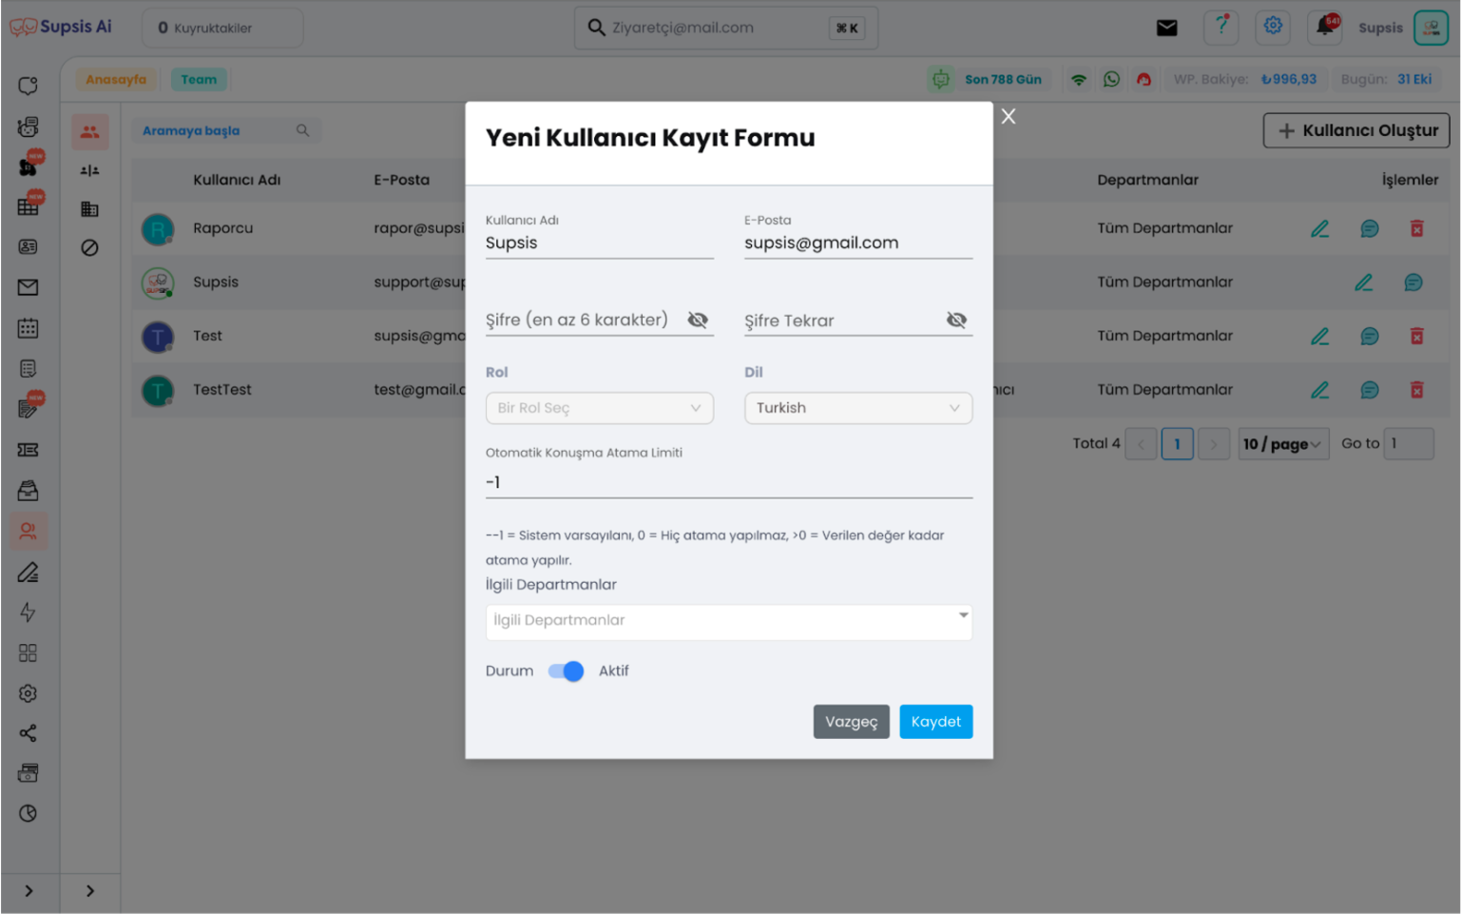This screenshot has width=1461, height=914.
Task: Toggle the Durum Aktif switch
Action: pos(567,671)
